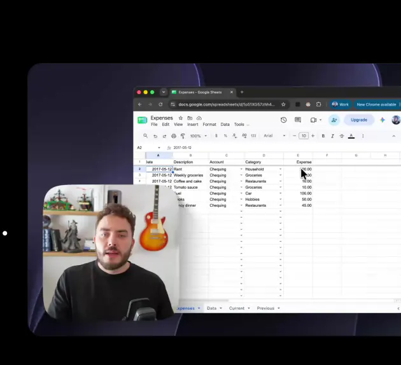Click New Chrome available button
This screenshot has width=401, height=365.
(376, 104)
